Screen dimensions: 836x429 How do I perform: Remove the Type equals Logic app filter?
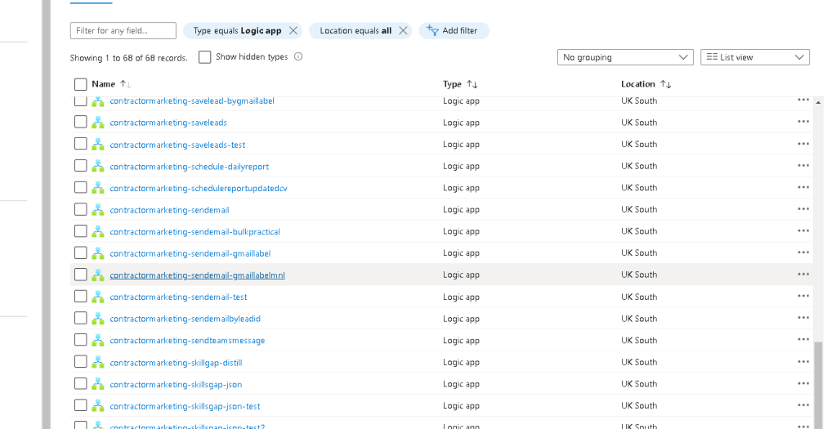pyautogui.click(x=293, y=31)
